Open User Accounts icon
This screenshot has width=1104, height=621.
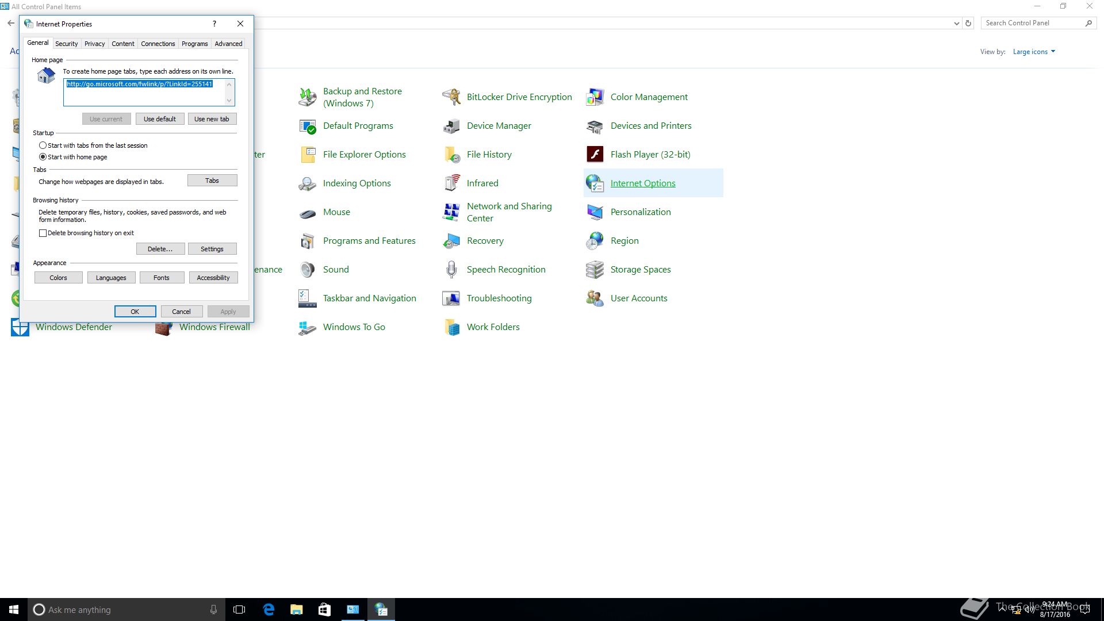[x=595, y=298]
